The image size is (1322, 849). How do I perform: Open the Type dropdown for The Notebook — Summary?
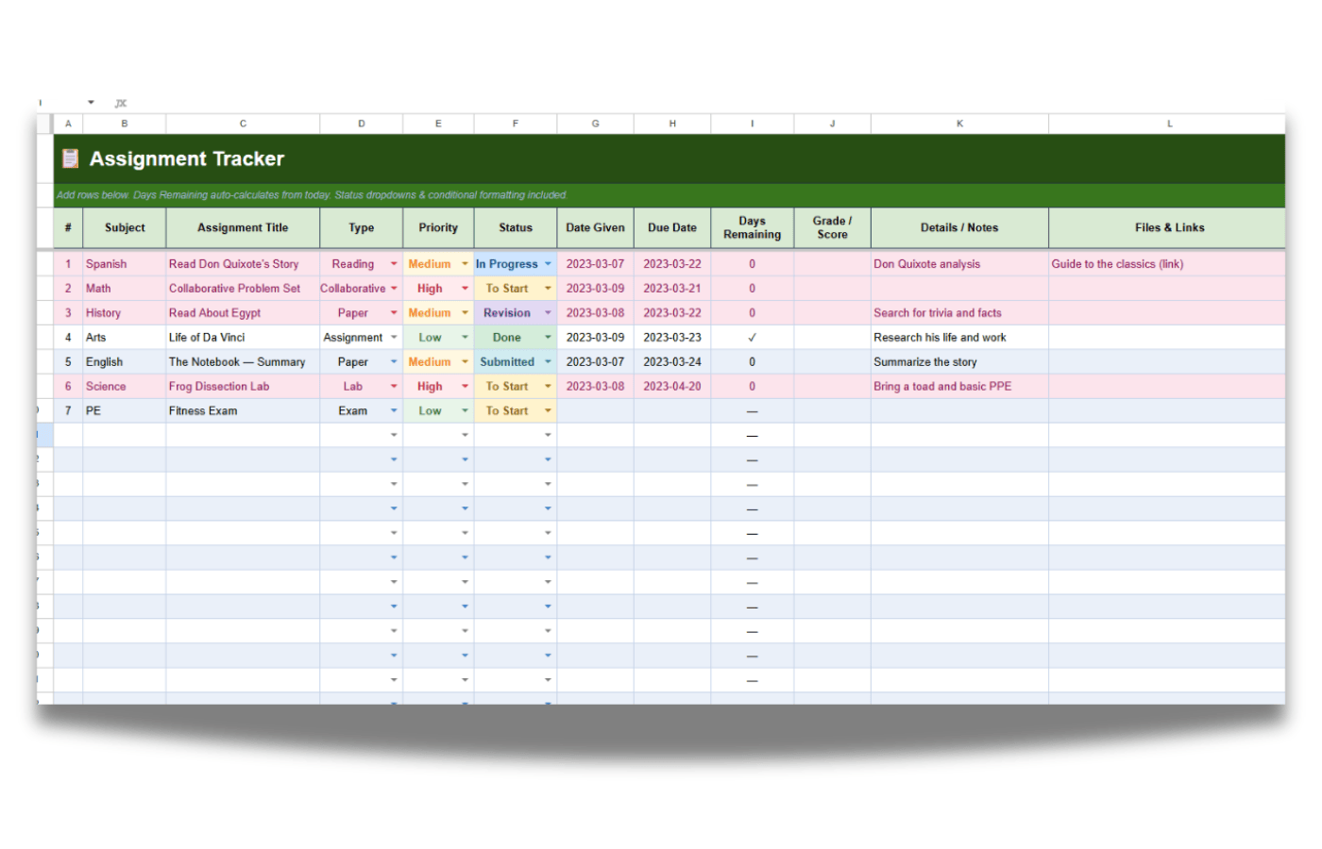point(394,361)
